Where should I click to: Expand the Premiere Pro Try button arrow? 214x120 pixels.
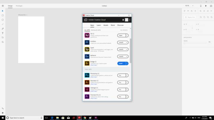127,97
